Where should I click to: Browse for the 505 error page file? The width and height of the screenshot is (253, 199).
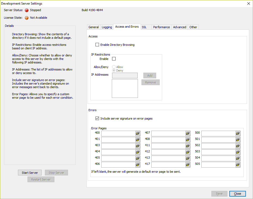coord(238,165)
